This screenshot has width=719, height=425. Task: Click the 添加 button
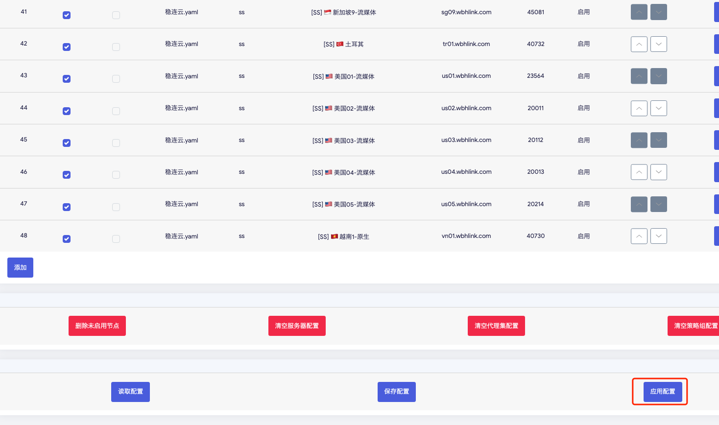point(20,267)
